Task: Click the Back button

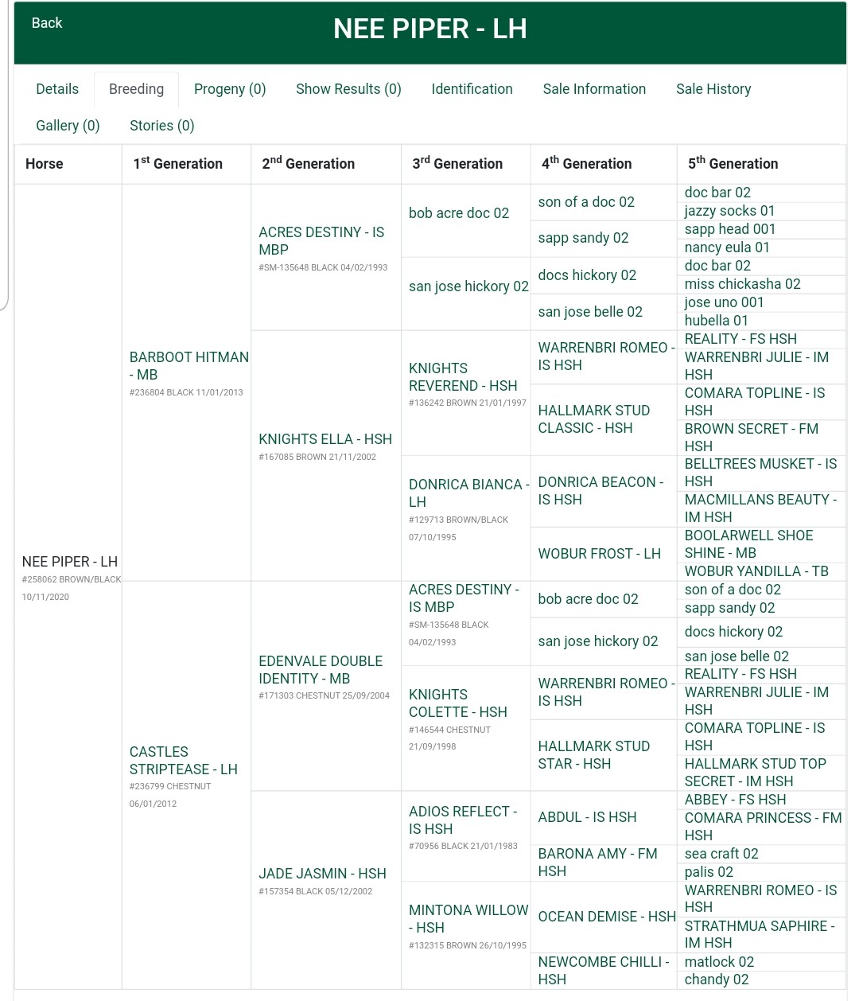Action: point(46,23)
